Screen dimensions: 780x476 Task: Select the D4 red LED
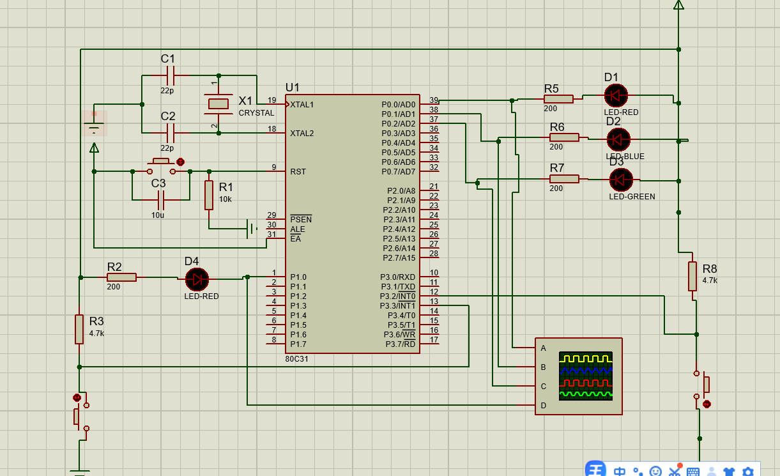tap(197, 279)
